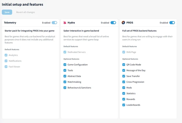Click 'Optional features' label in PROS card
The height and width of the screenshot is (123, 182).
130,59
